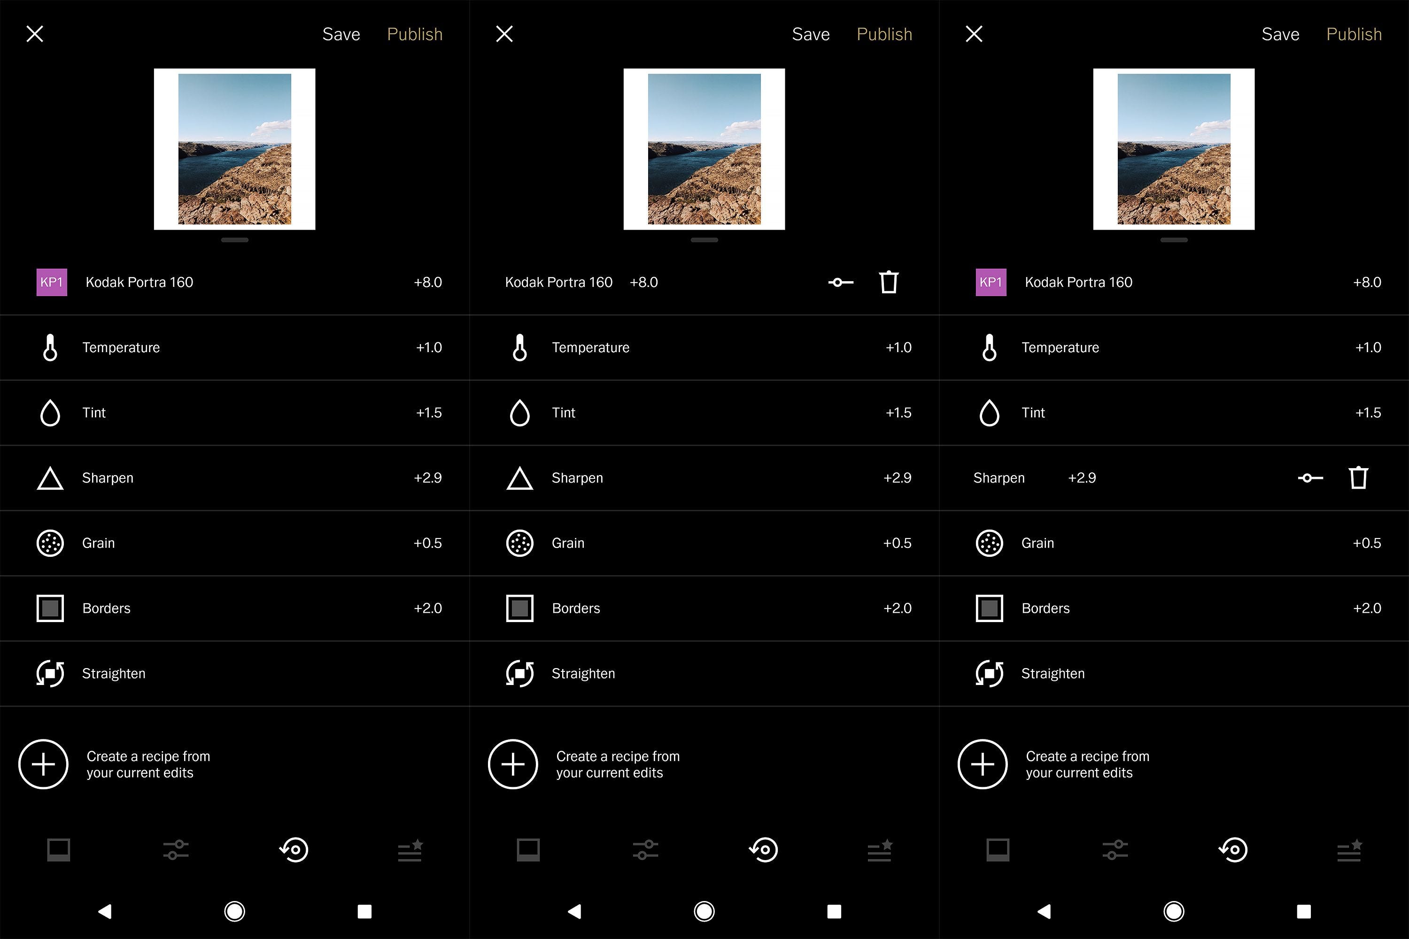This screenshot has height=939, width=1409.
Task: Select Tint droplet icon in left panel
Action: tap(50, 413)
